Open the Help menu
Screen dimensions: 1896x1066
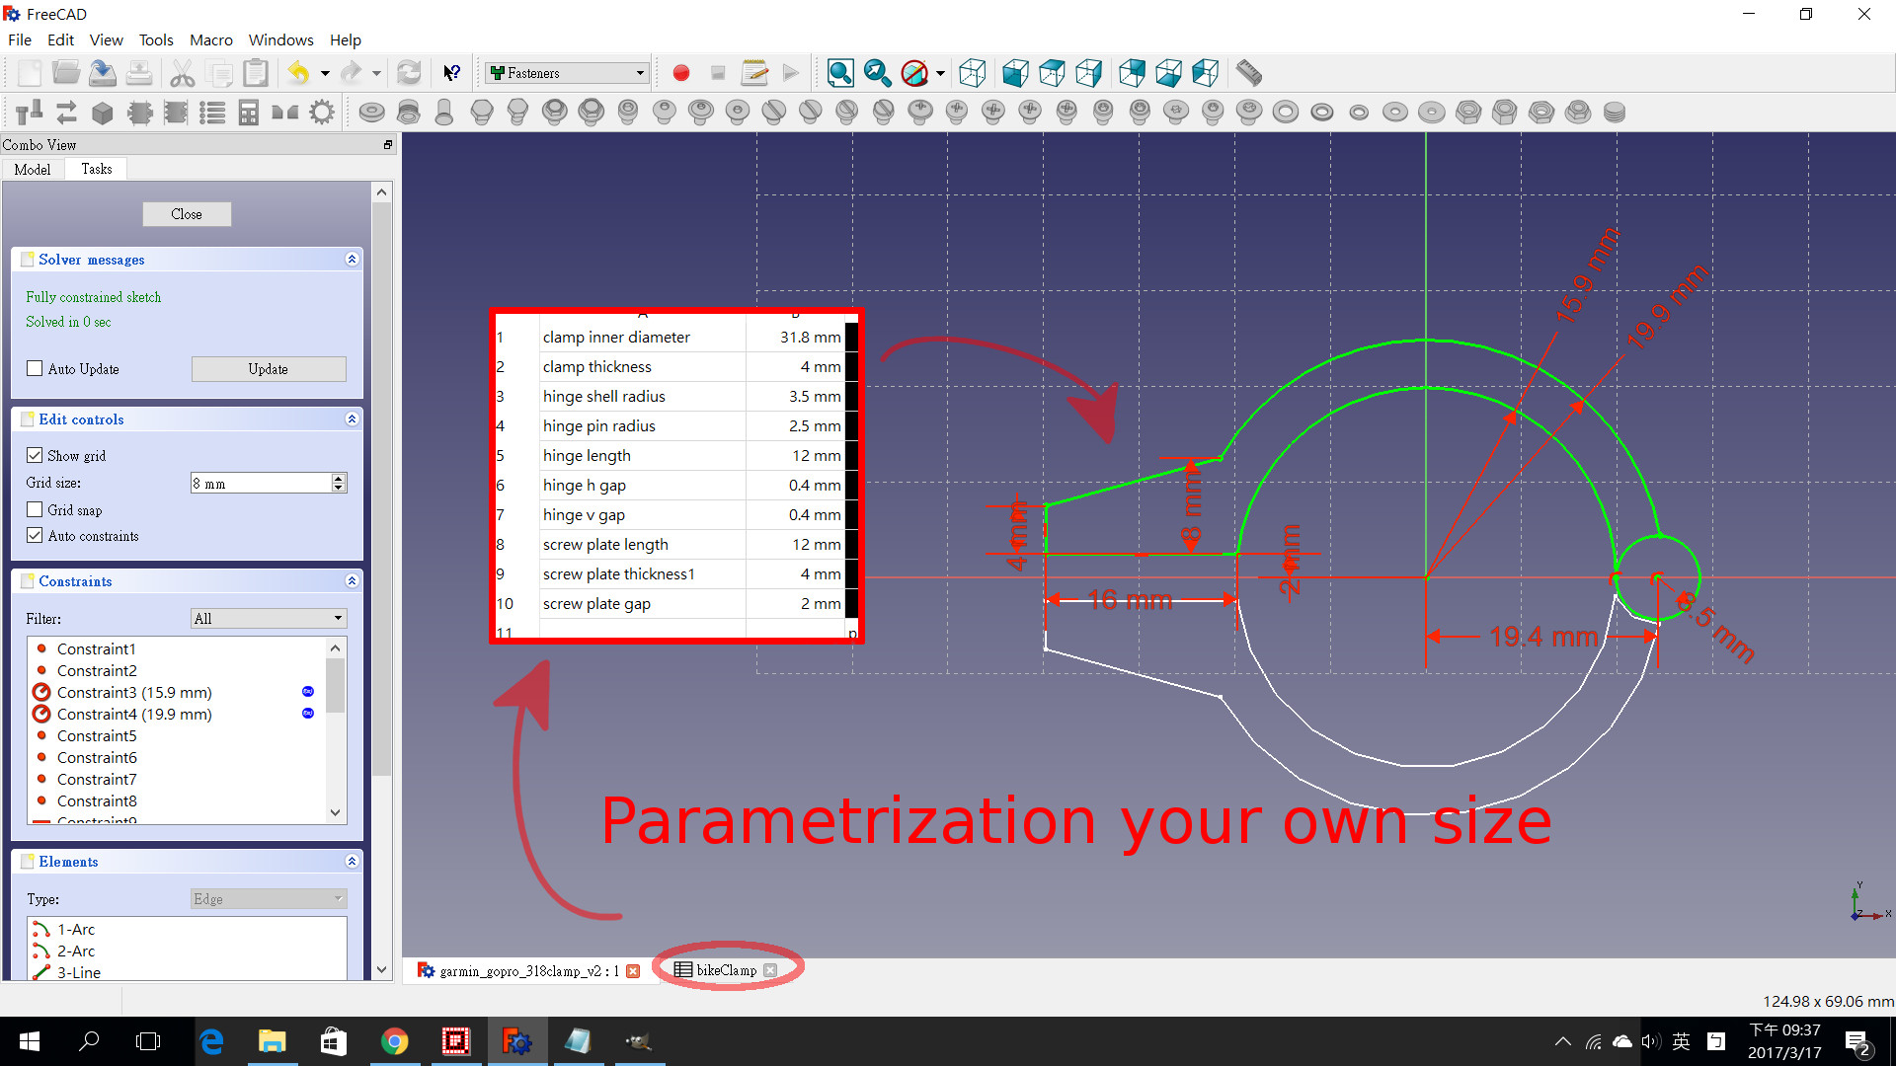pyautogui.click(x=346, y=40)
